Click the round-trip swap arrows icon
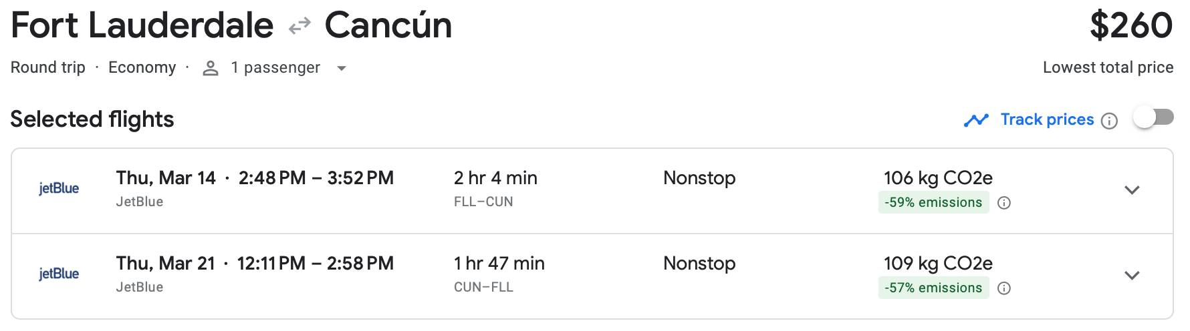 pos(300,26)
